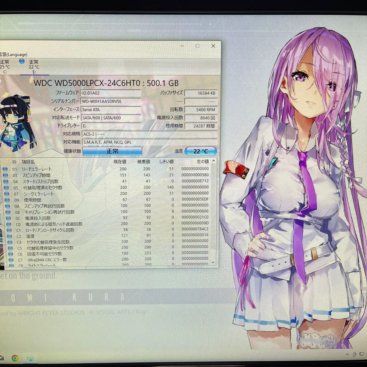The width and height of the screenshot is (367, 367).
Task: Click the 回転数 value showing 5400 RPM
Action: [x=200, y=109]
